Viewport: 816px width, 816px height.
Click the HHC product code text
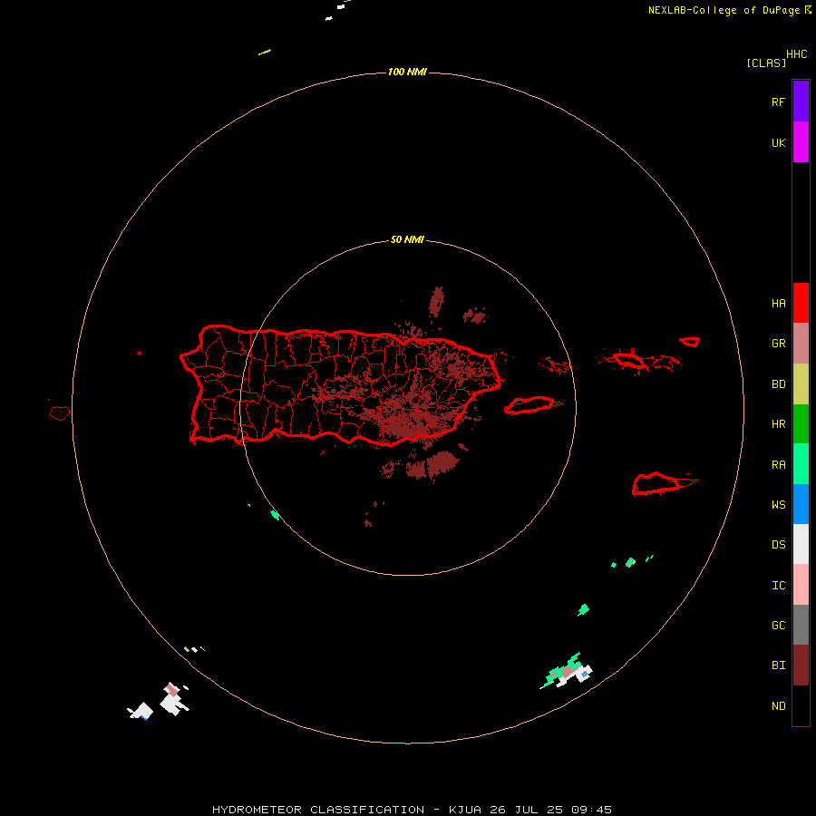coord(796,54)
